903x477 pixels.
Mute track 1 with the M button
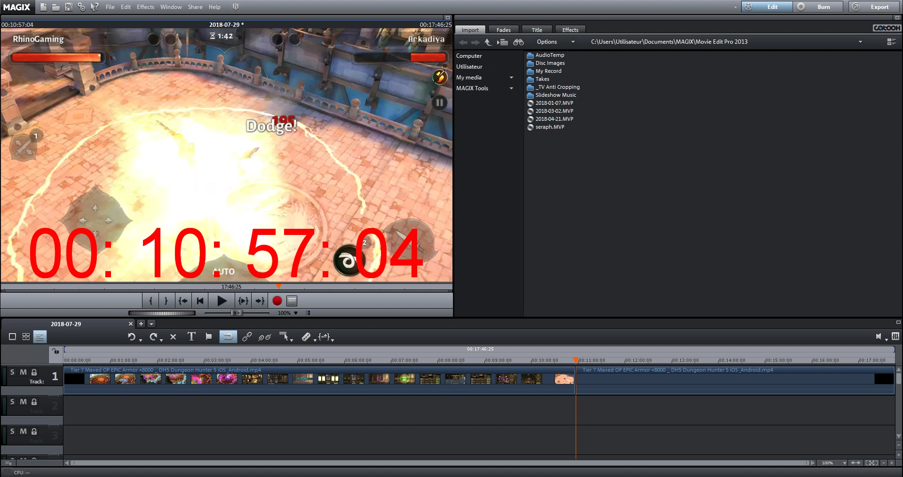tap(23, 372)
